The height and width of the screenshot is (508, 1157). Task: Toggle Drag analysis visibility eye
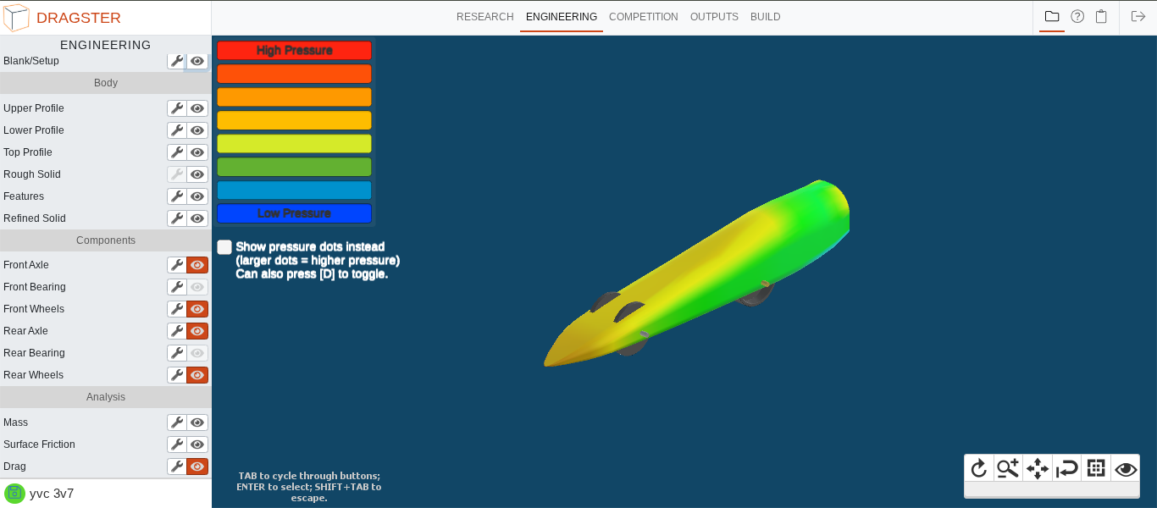click(x=197, y=467)
